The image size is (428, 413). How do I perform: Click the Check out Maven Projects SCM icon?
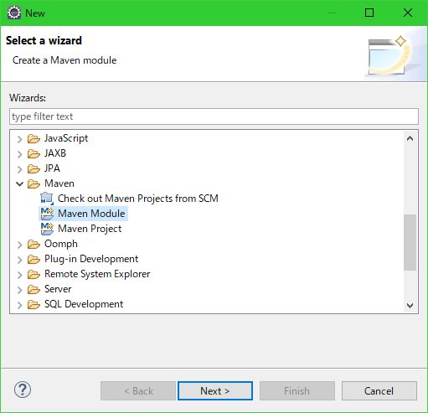pyautogui.click(x=47, y=199)
